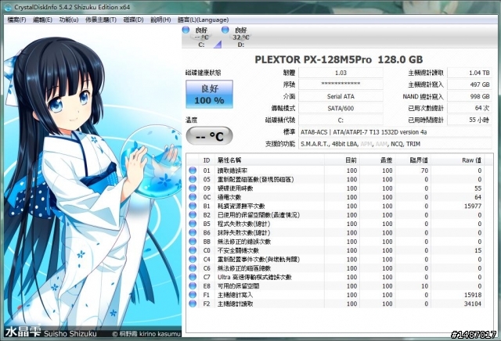Click the 臨界值 column header
The height and width of the screenshot is (341, 501).
click(413, 160)
